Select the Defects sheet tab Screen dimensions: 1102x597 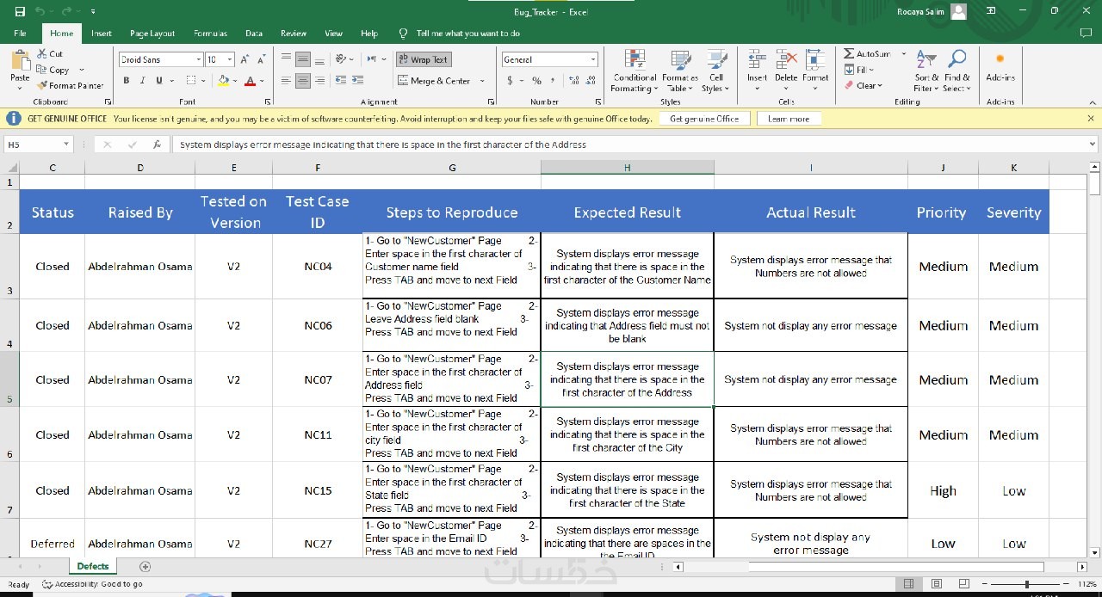(x=93, y=566)
